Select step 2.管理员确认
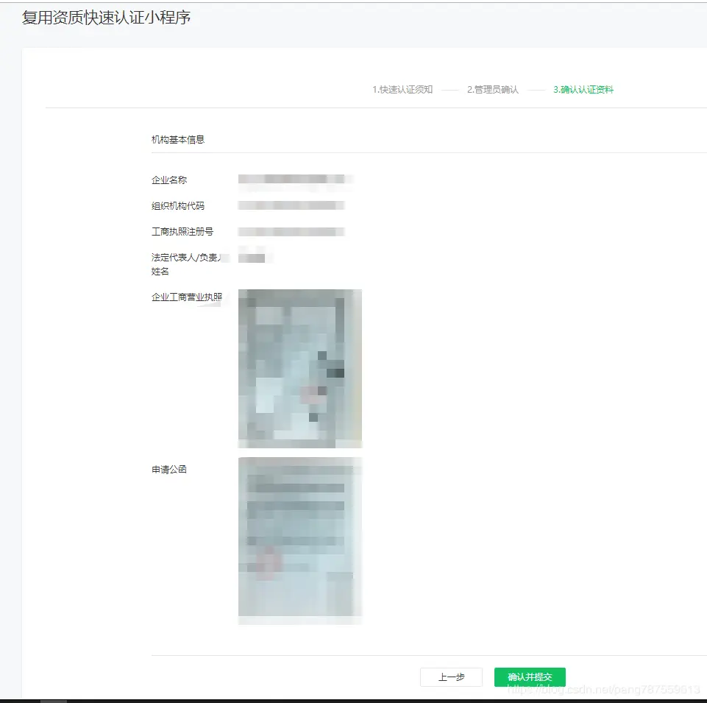707x703 pixels. 491,89
